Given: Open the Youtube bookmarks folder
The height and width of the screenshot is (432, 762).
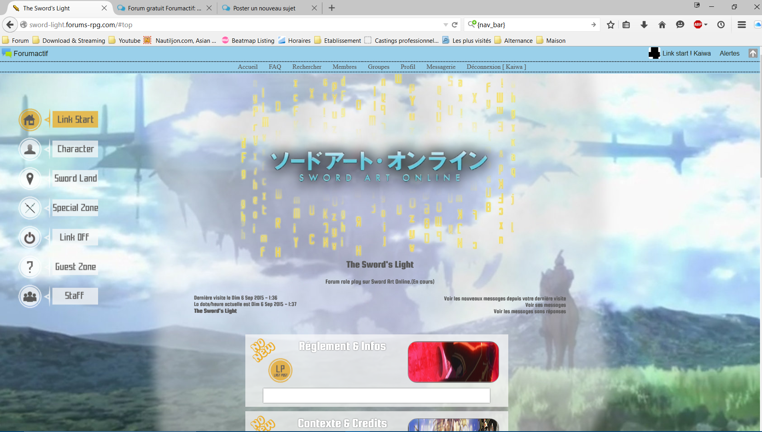Looking at the screenshot, I should pos(124,40).
